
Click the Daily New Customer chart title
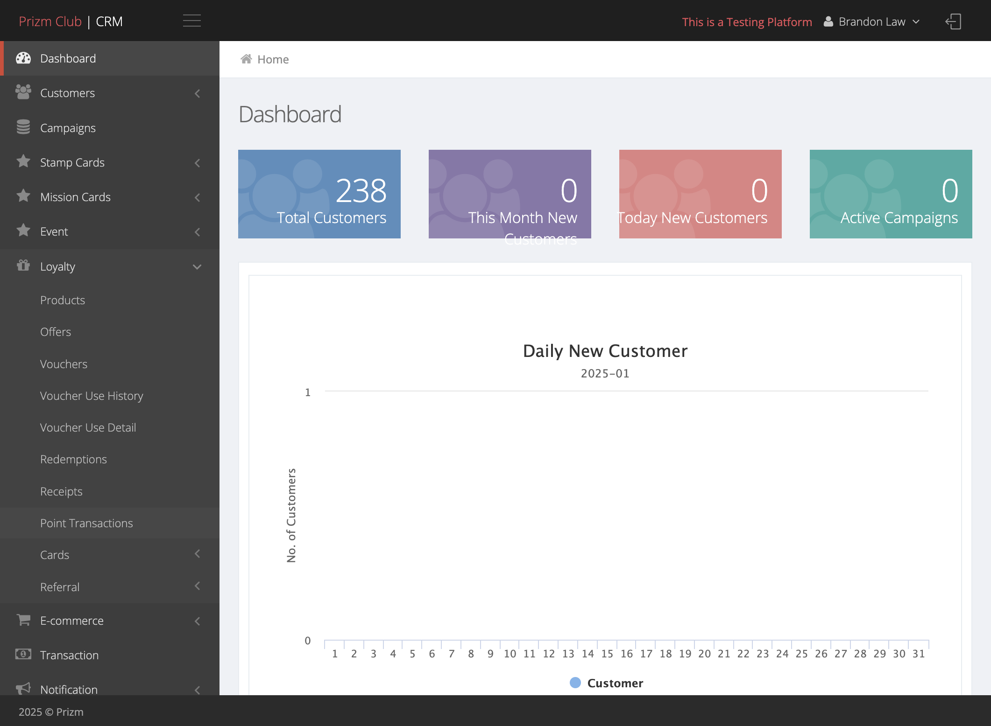coord(605,351)
